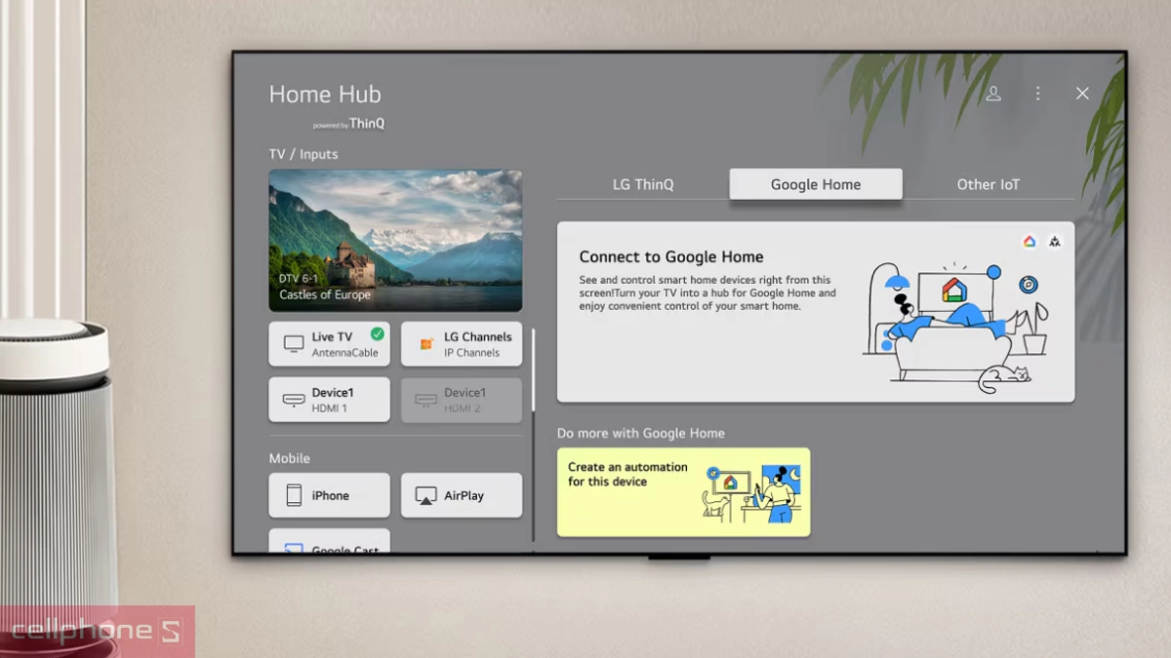
Task: Click the LG Channels orange icon
Action: 425,344
